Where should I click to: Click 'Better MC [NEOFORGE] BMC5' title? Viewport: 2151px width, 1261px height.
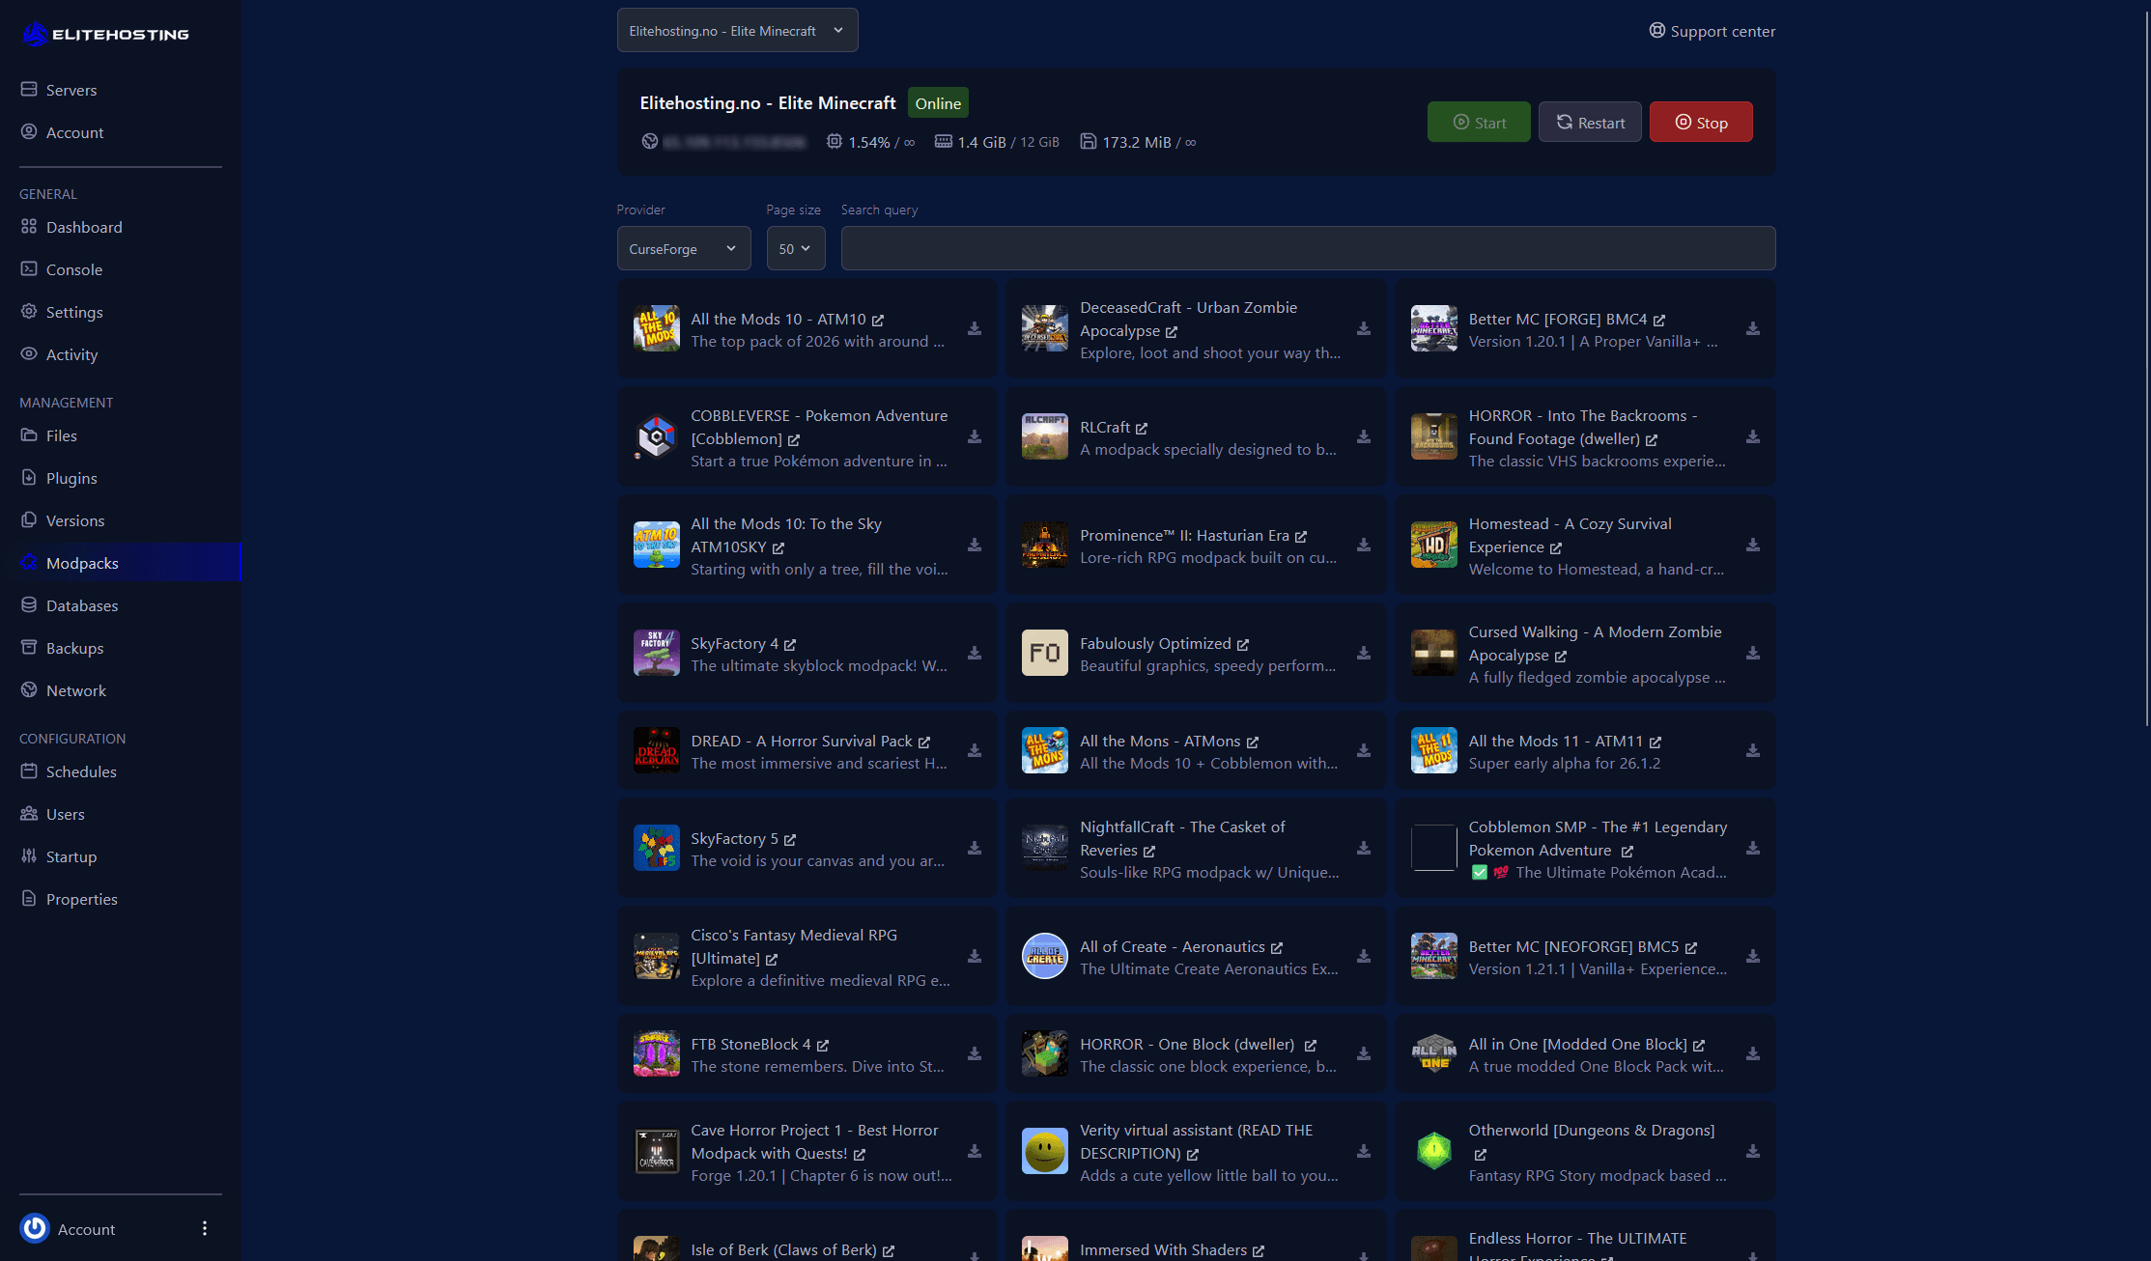point(1573,946)
